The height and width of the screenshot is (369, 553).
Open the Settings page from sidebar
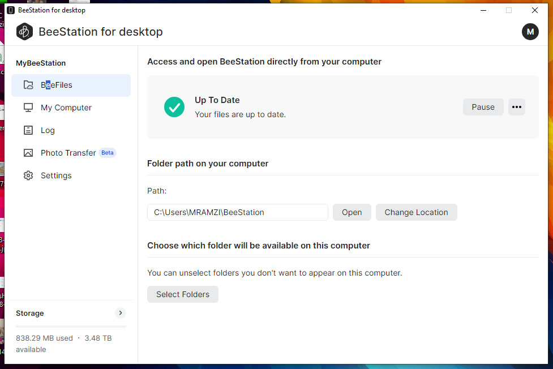(x=56, y=175)
